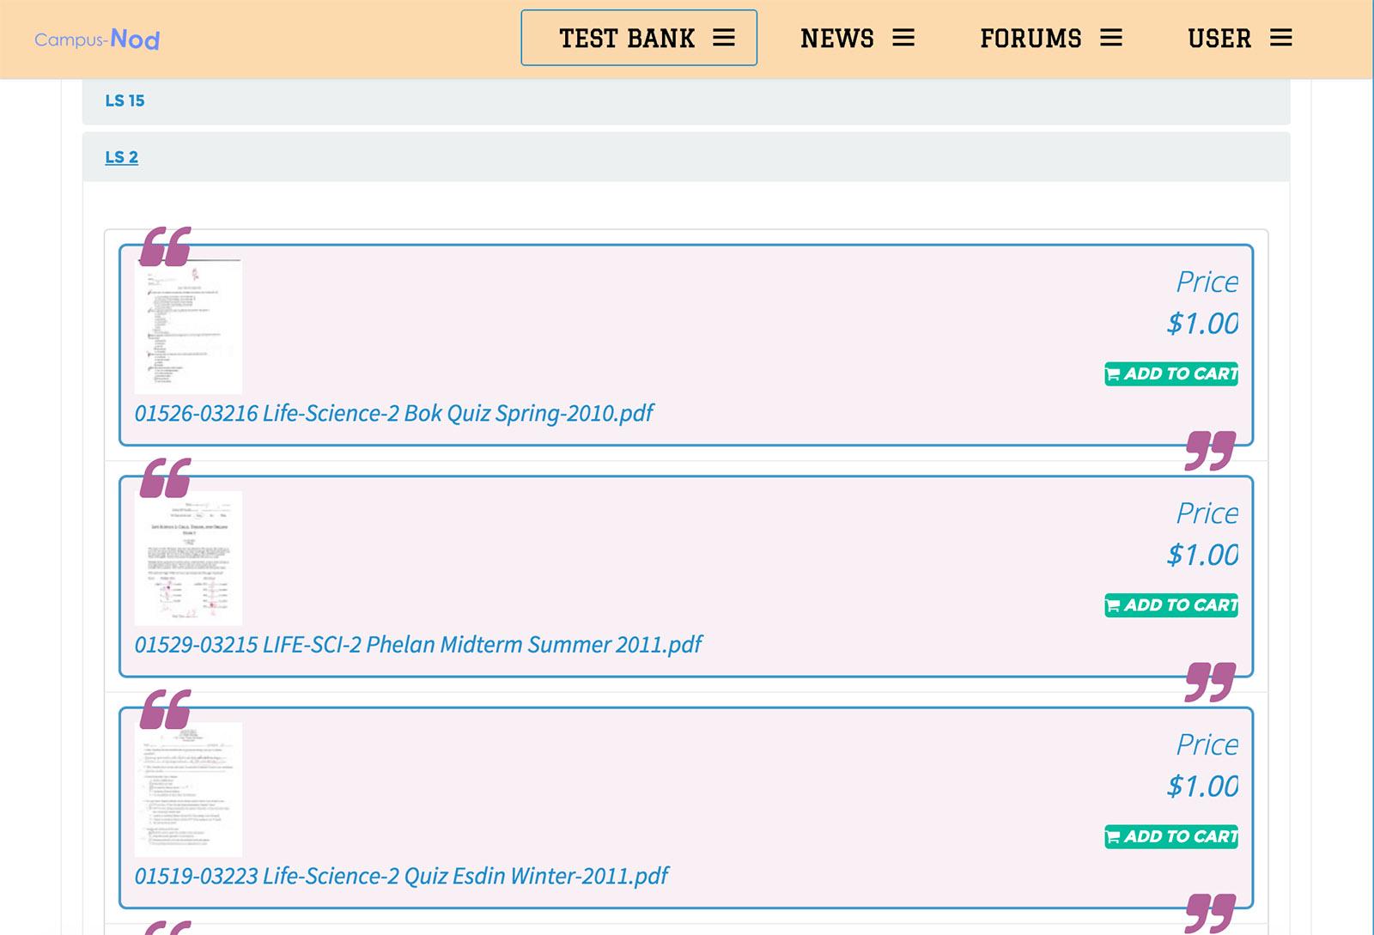The image size is (1374, 935).
Task: Open the User menu
Action: coord(1219,38)
